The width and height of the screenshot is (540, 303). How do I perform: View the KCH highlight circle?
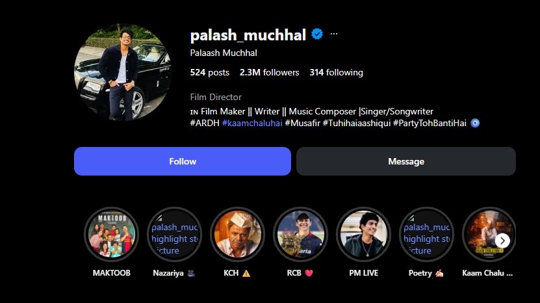238,235
